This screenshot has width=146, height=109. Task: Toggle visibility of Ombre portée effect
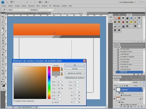click(121, 95)
